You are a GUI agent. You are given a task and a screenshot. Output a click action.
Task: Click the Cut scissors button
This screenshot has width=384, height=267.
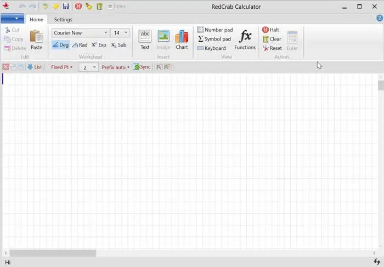tap(12, 30)
